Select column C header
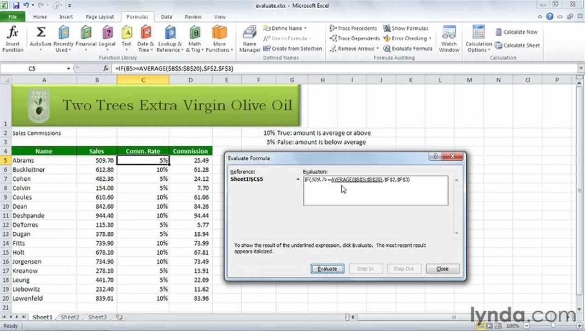Screen dimensions: 585x331 (x=143, y=80)
